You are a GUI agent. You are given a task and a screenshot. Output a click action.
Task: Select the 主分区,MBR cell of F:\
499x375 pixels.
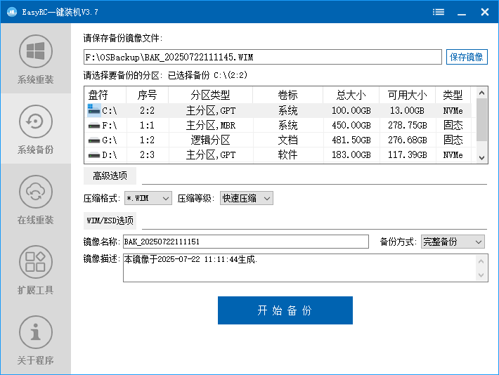click(211, 125)
